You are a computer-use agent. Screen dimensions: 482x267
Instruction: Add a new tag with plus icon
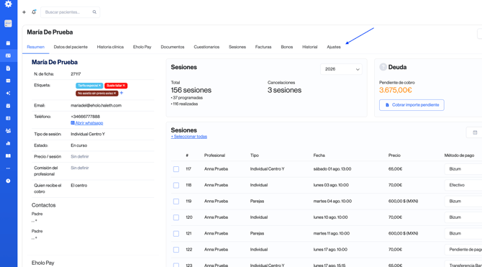click(x=122, y=93)
